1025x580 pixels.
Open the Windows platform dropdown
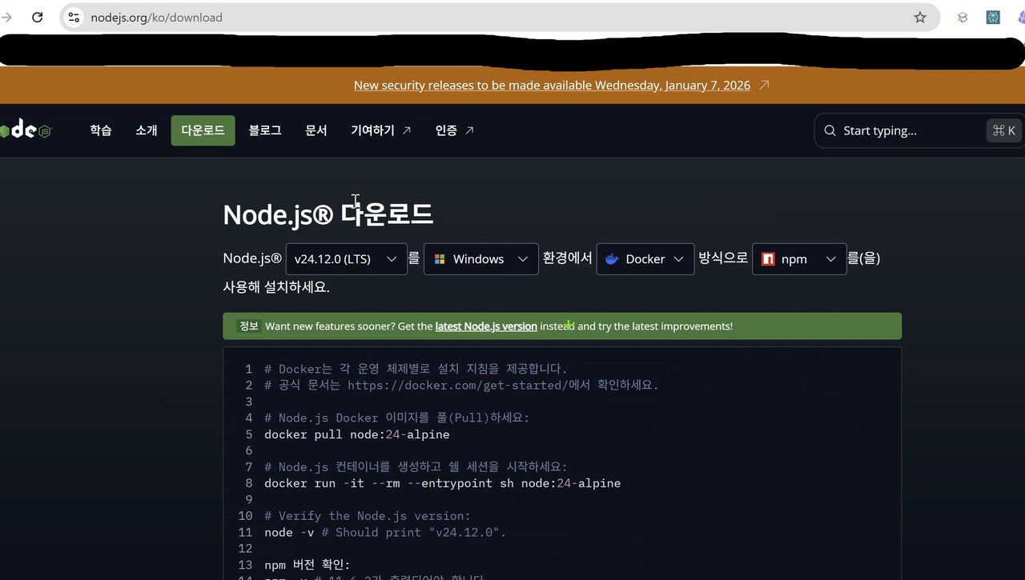(x=480, y=259)
